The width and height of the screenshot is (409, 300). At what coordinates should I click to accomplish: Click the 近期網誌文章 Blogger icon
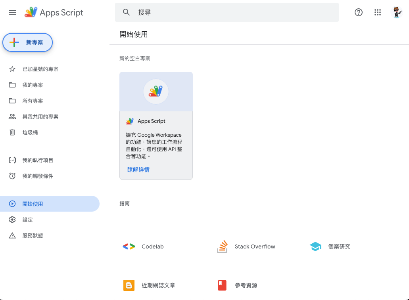pos(129,285)
